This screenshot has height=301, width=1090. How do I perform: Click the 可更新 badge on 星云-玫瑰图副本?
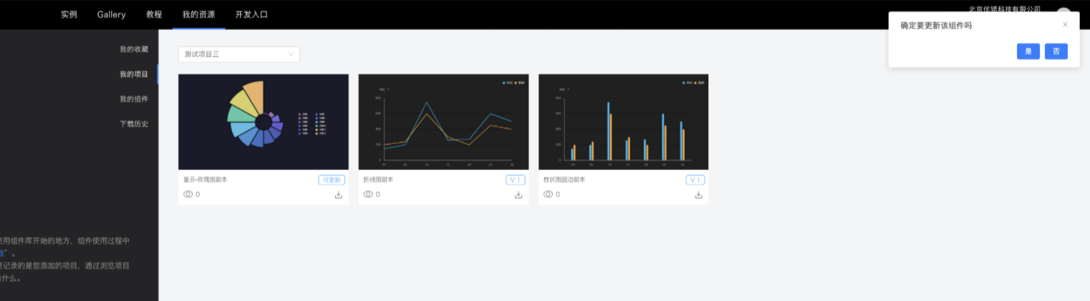pos(331,180)
